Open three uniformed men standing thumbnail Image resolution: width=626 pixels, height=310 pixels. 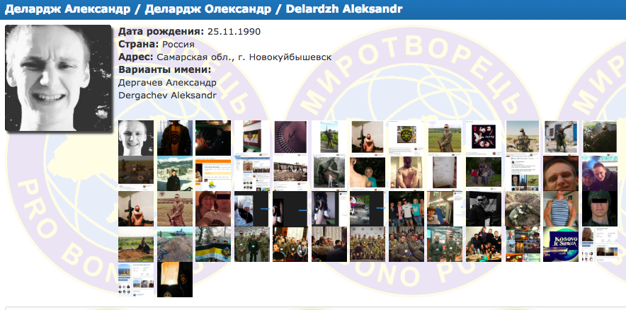tap(251, 244)
